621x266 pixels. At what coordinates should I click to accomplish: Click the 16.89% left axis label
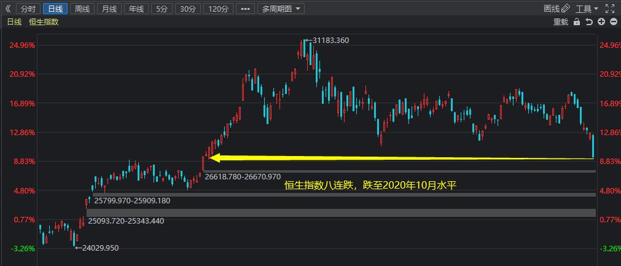coord(23,103)
